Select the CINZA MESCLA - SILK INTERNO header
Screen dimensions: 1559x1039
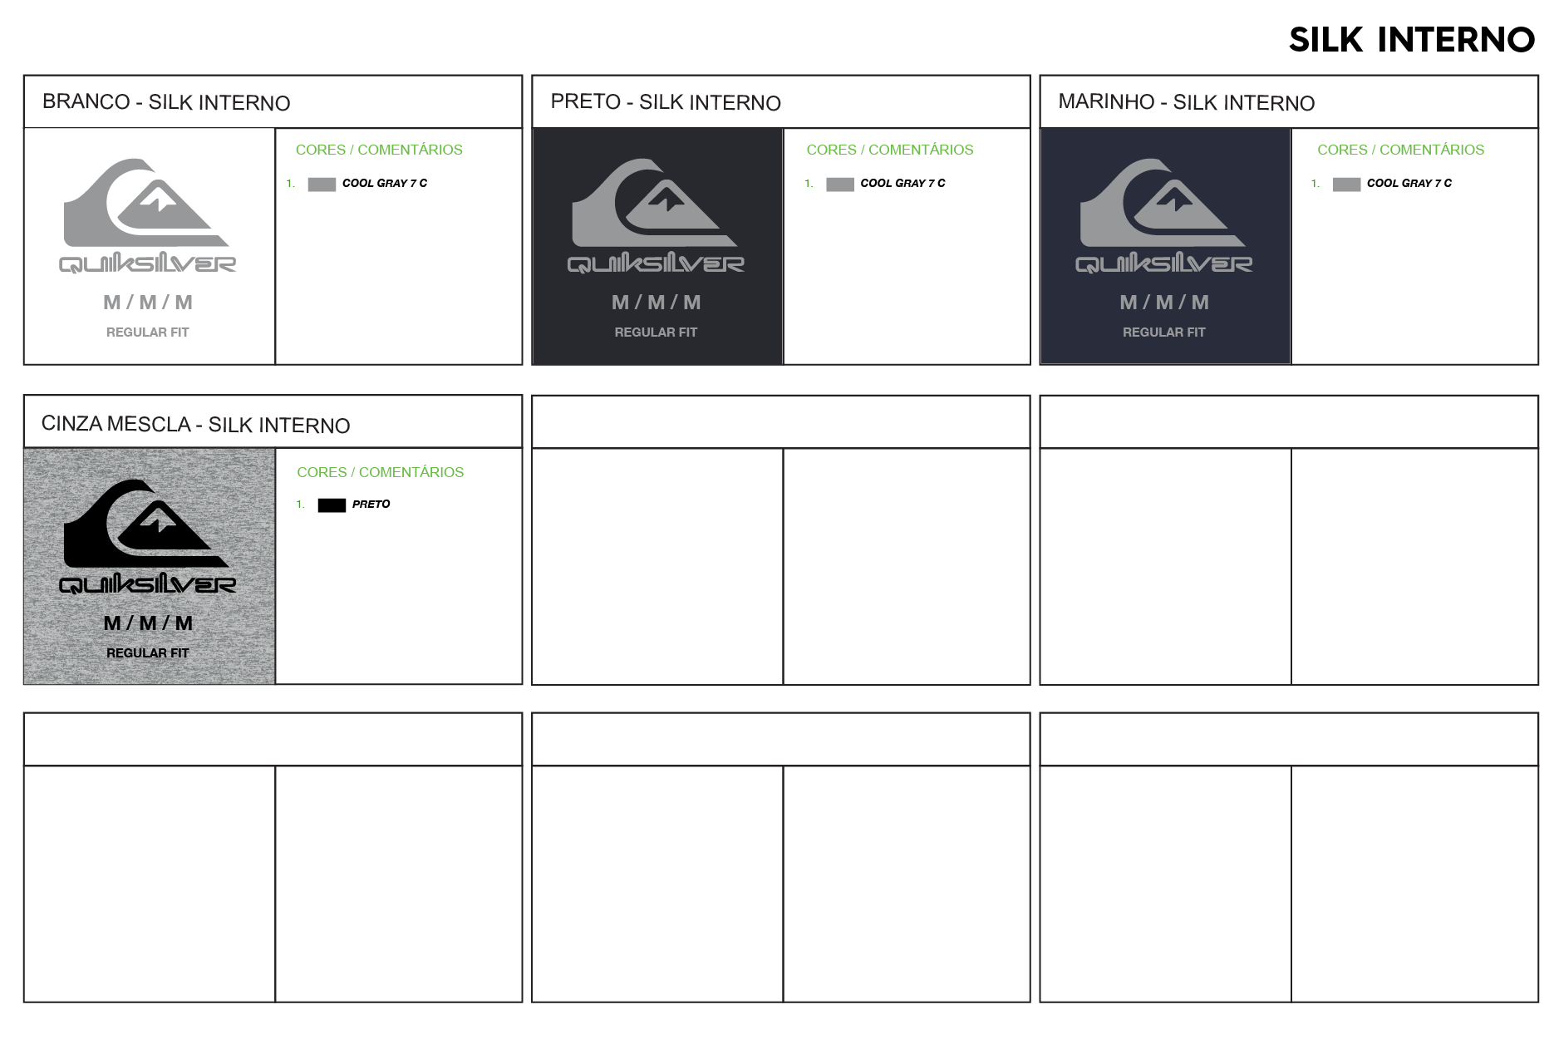point(195,425)
